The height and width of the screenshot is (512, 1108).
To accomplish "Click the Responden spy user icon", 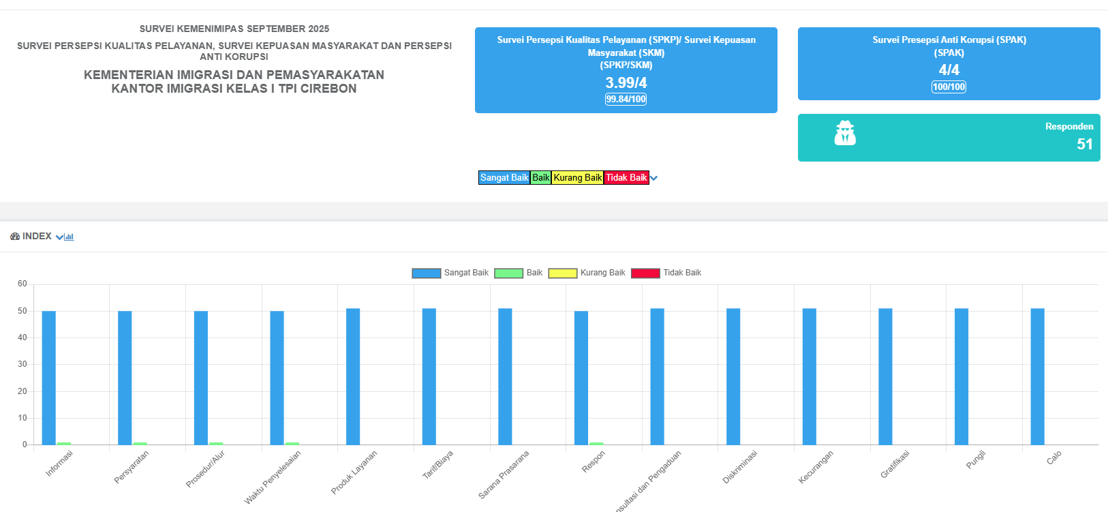I will click(x=845, y=134).
